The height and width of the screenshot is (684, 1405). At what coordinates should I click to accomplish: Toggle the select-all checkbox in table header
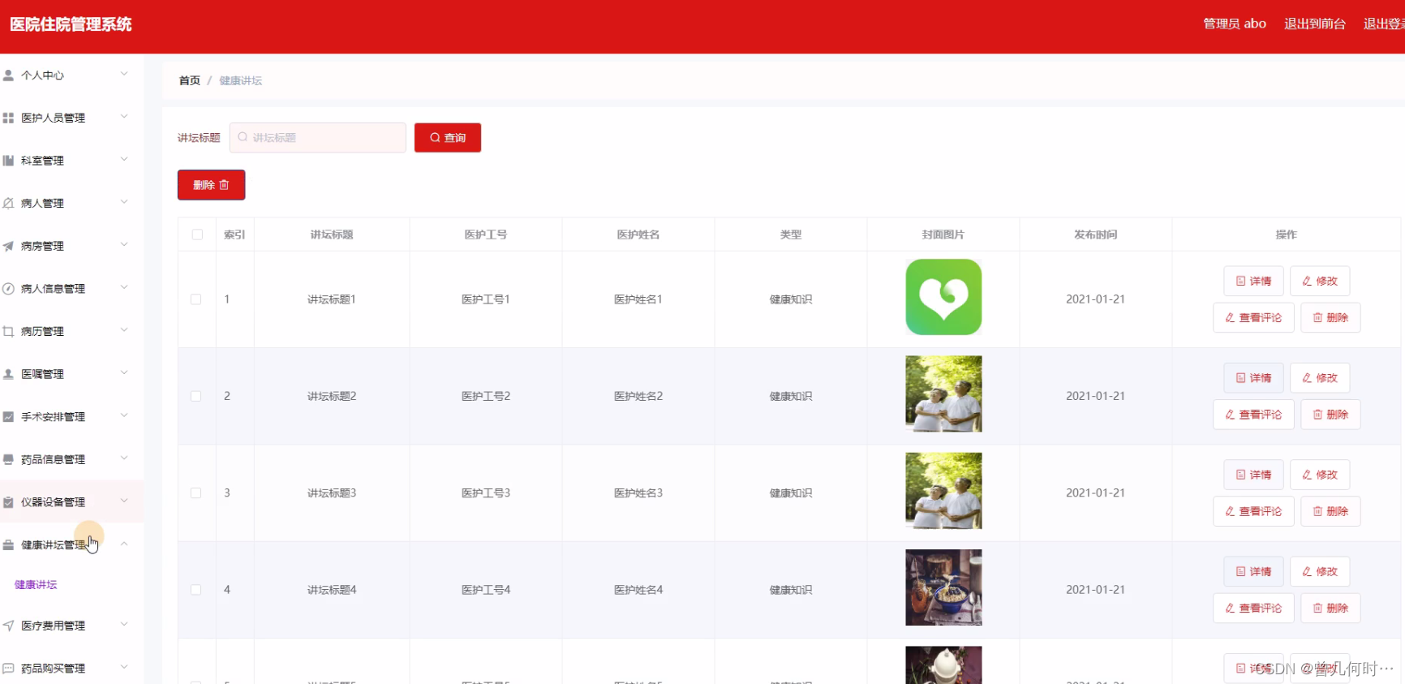[x=197, y=234]
